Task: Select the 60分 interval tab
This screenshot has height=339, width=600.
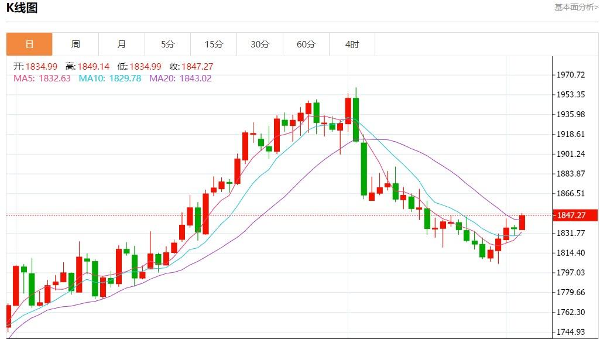Action: click(306, 44)
